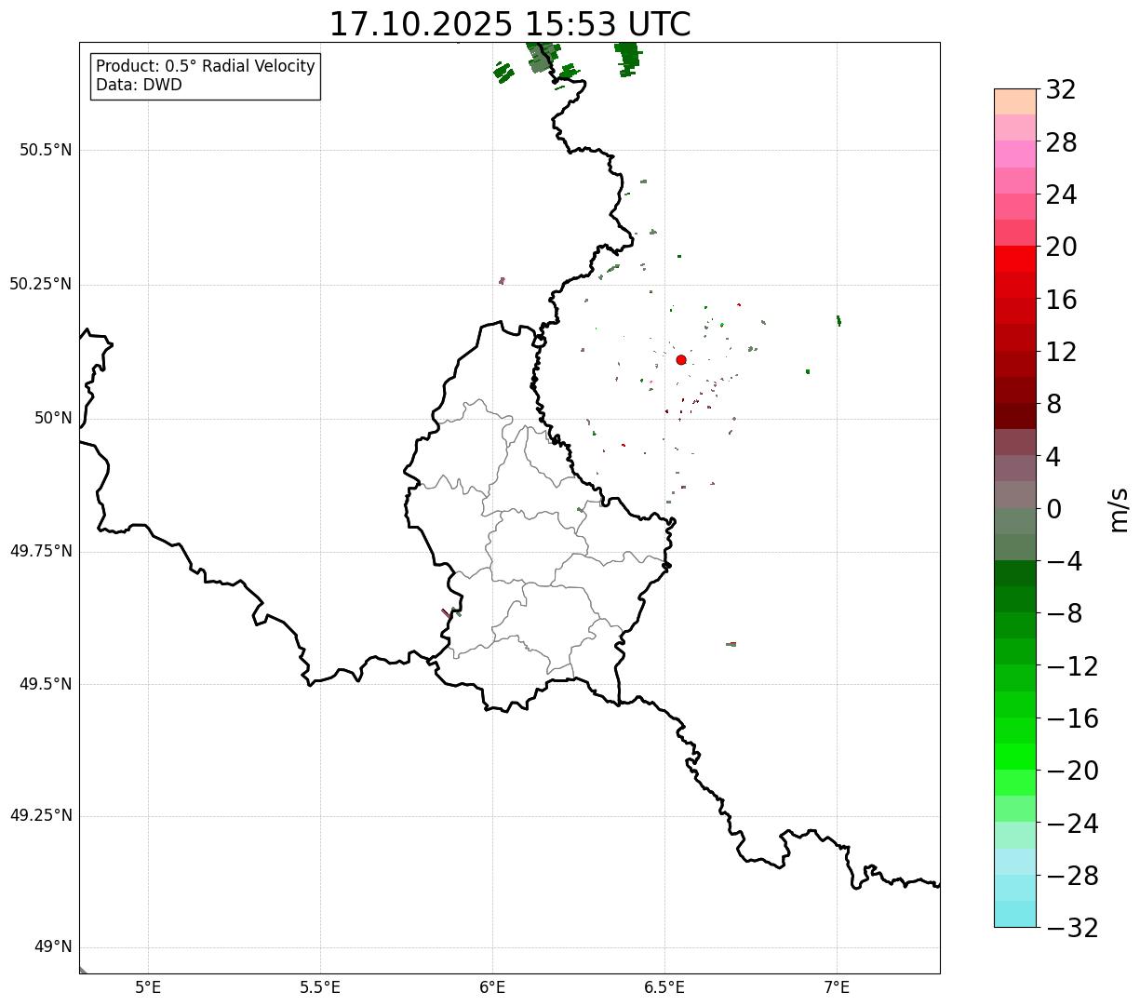Click the 7°E longitude label
This screenshot has height=1006, width=1140.
point(837,987)
